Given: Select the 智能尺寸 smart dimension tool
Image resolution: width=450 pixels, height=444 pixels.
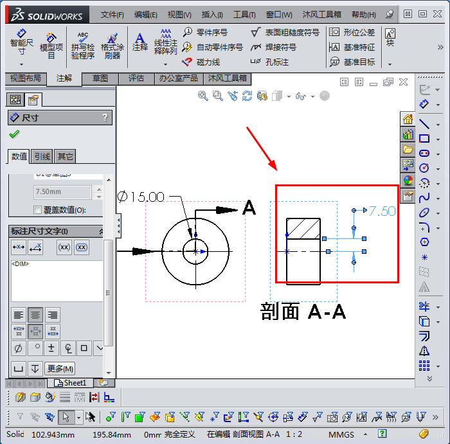Looking at the screenshot, I should point(21,41).
